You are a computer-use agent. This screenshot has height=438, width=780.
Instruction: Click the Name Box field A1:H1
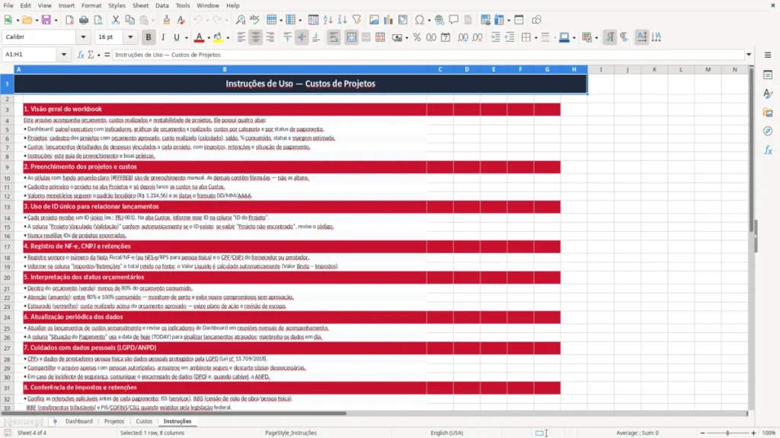click(30, 55)
